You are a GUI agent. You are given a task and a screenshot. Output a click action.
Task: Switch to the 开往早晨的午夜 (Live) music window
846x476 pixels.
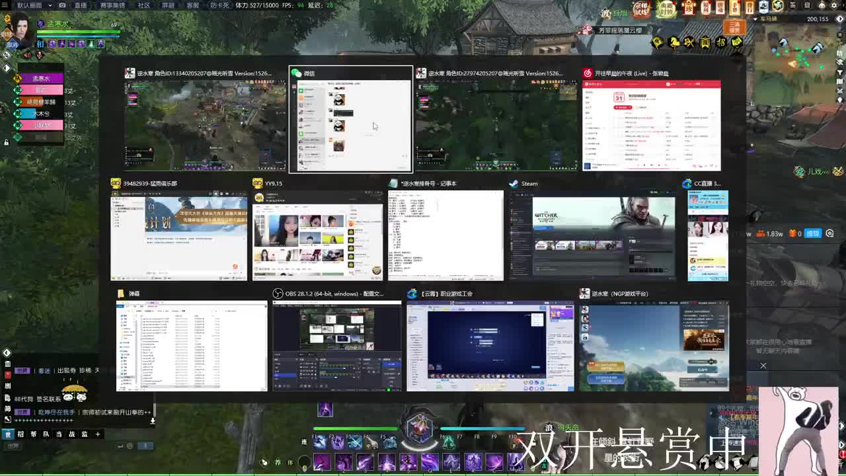[651, 120]
